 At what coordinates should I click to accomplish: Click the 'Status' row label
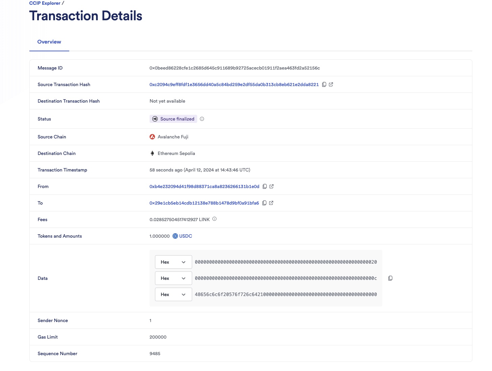[x=44, y=119]
